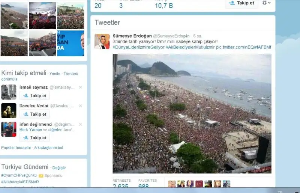Click the #DünyaLideriIzmireGeliyor hashtag
300x193 pixels.
coord(138,47)
